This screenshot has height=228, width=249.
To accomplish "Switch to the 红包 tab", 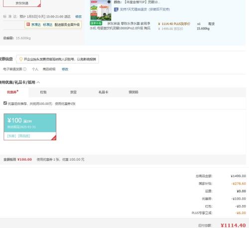I will (43, 92).
